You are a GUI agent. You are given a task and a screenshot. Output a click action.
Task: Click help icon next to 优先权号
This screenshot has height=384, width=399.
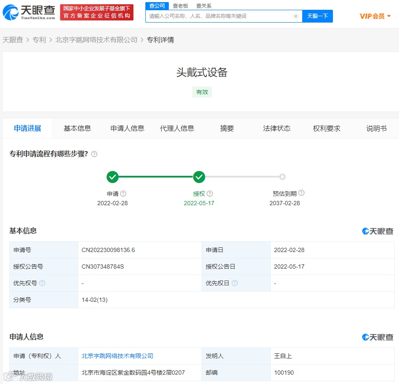coord(42,283)
